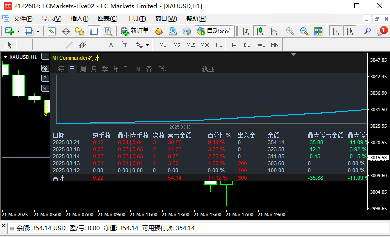Viewport: 390px width, 237px height.
Task: Select the Fibonacci retracement tool
Action: click(x=97, y=45)
